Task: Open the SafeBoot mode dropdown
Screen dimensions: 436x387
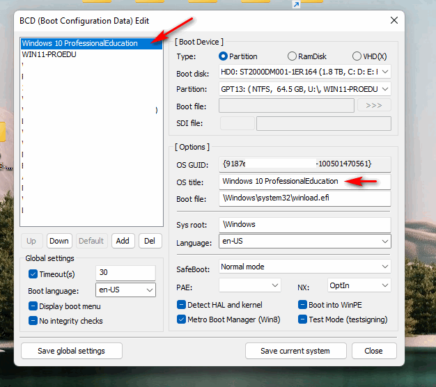Action: (305, 267)
